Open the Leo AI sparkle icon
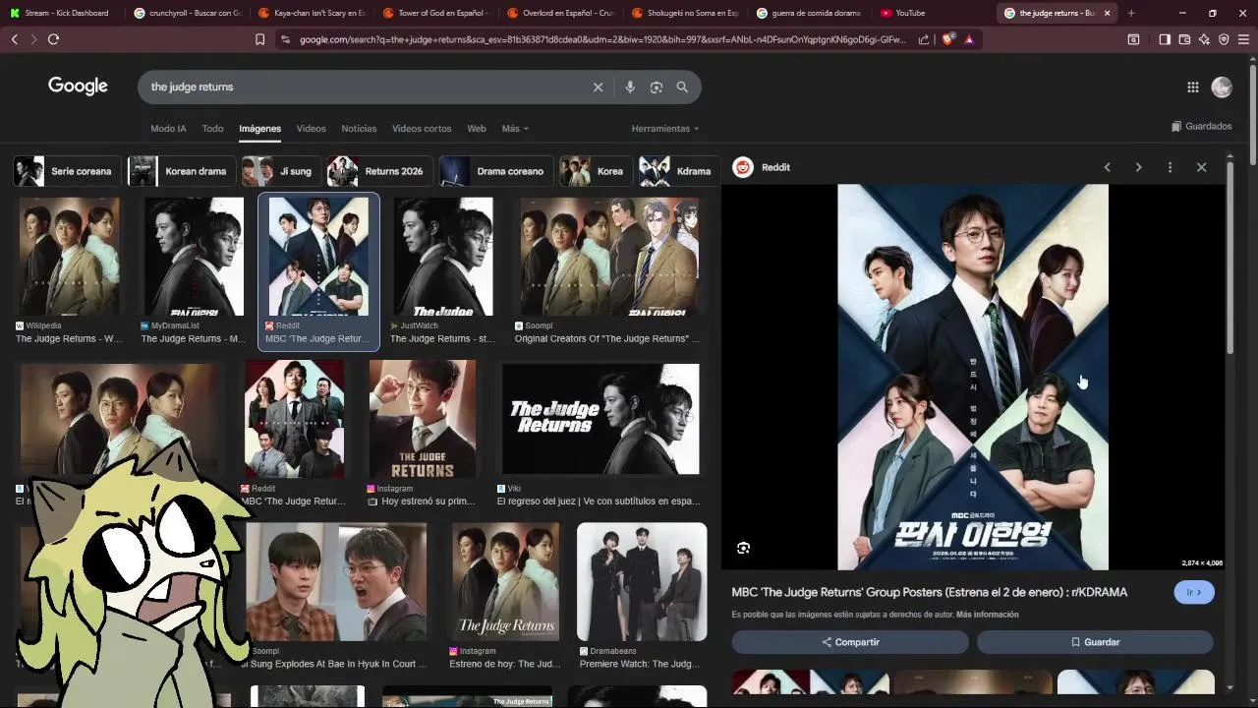The image size is (1258, 708). coord(1204,39)
